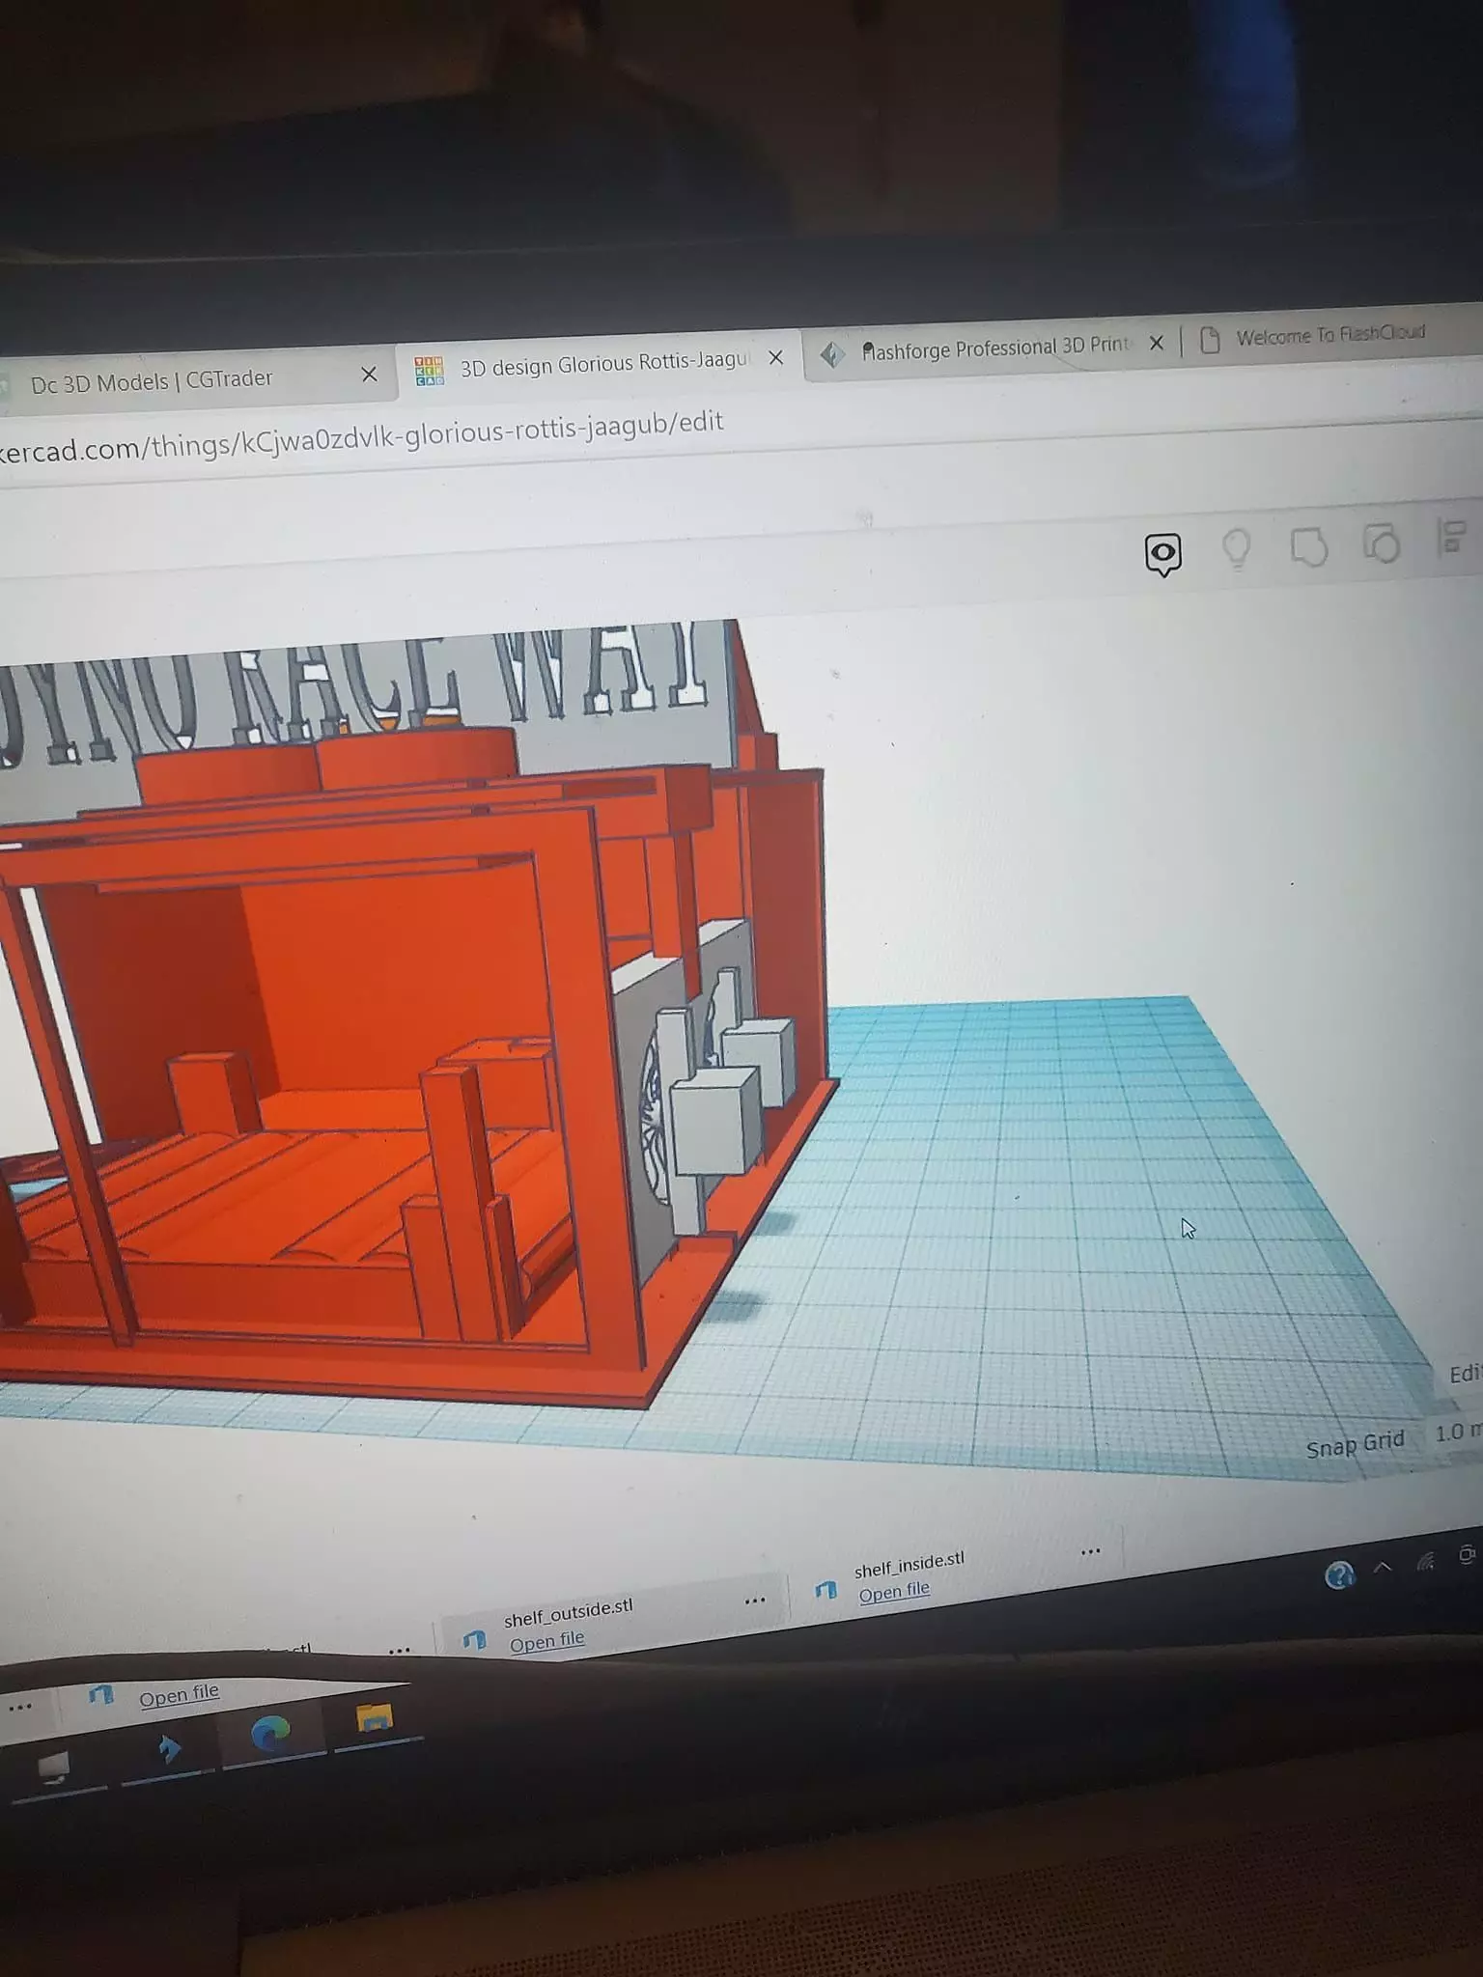Click the Ungroup shapes icon
Screen dimensions: 1483x1977
pyautogui.click(x=1382, y=543)
